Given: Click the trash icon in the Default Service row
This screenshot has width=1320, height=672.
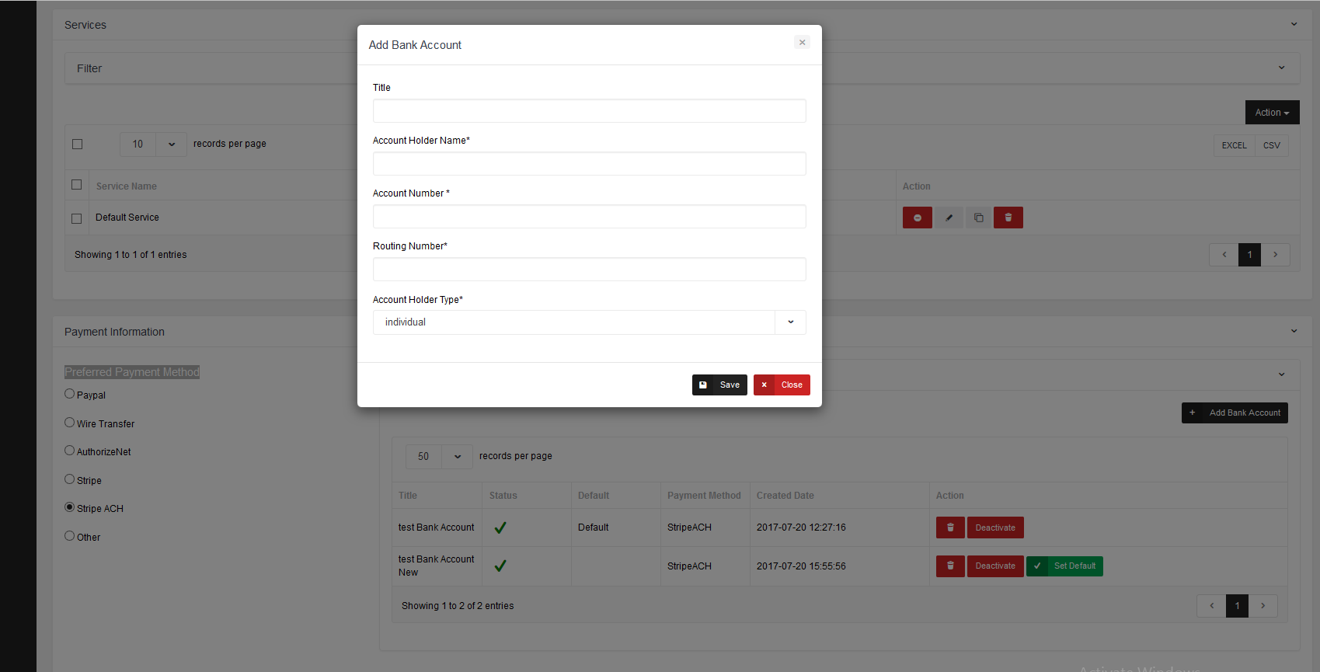Looking at the screenshot, I should click(1008, 218).
